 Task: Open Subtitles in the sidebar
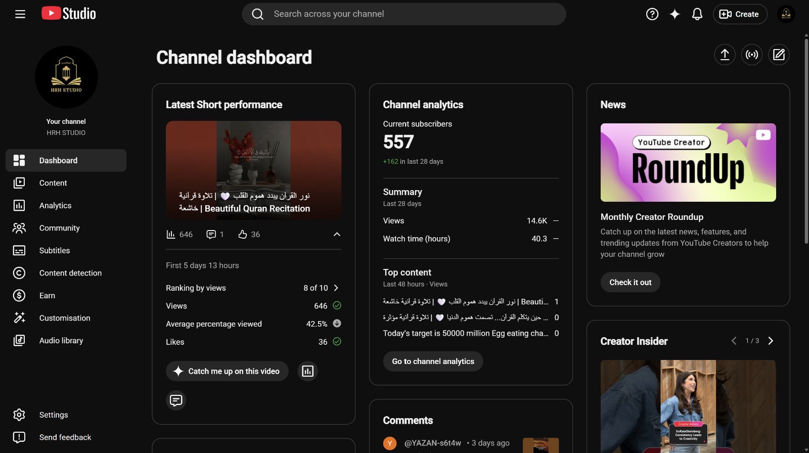click(x=66, y=250)
